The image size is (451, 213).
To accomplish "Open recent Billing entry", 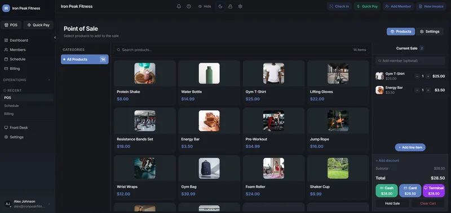I will tap(27, 114).
